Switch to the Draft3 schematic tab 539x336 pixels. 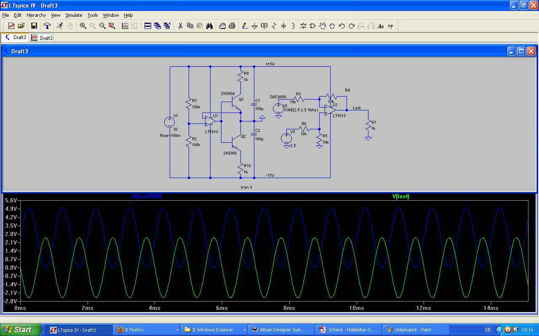(x=15, y=37)
